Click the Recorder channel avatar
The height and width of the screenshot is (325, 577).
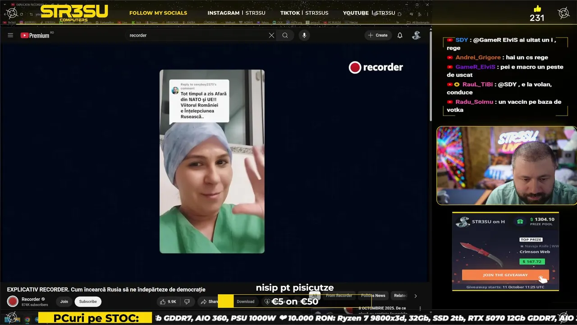tap(13, 302)
